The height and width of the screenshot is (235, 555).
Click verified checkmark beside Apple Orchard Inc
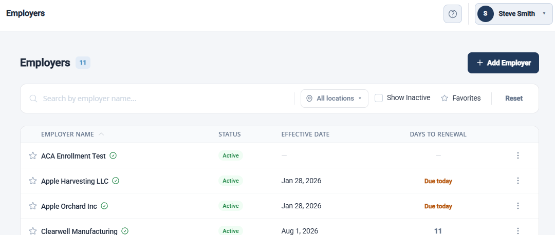coord(104,206)
